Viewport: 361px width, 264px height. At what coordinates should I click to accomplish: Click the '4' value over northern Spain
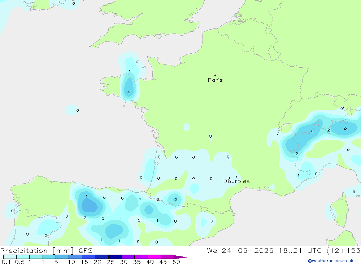pyautogui.click(x=87, y=196)
